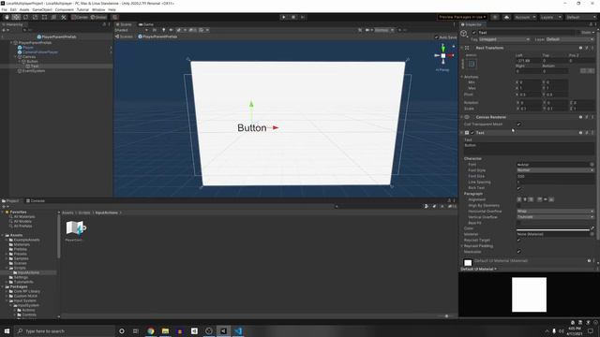This screenshot has height=337, width=600.
Task: Switch to the Game tab
Action: (x=146, y=24)
